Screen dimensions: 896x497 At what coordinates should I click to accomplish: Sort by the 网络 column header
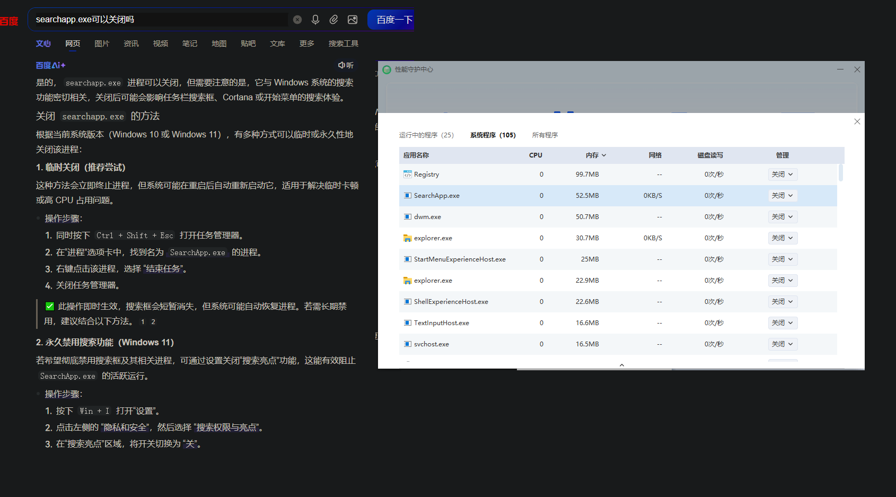[655, 155]
